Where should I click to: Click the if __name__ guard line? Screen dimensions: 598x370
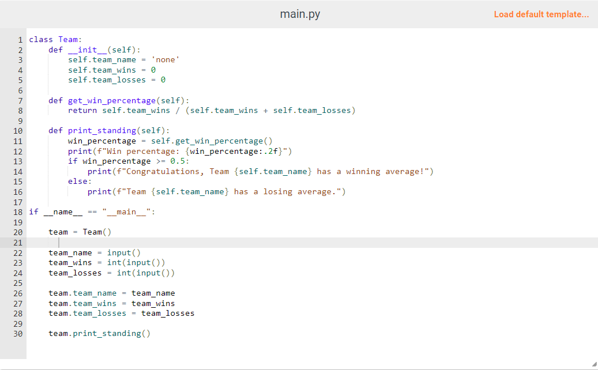(x=81, y=212)
